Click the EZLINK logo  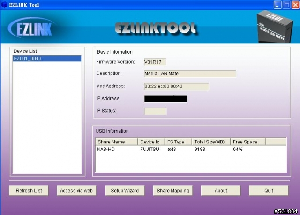pyautogui.click(x=31, y=28)
